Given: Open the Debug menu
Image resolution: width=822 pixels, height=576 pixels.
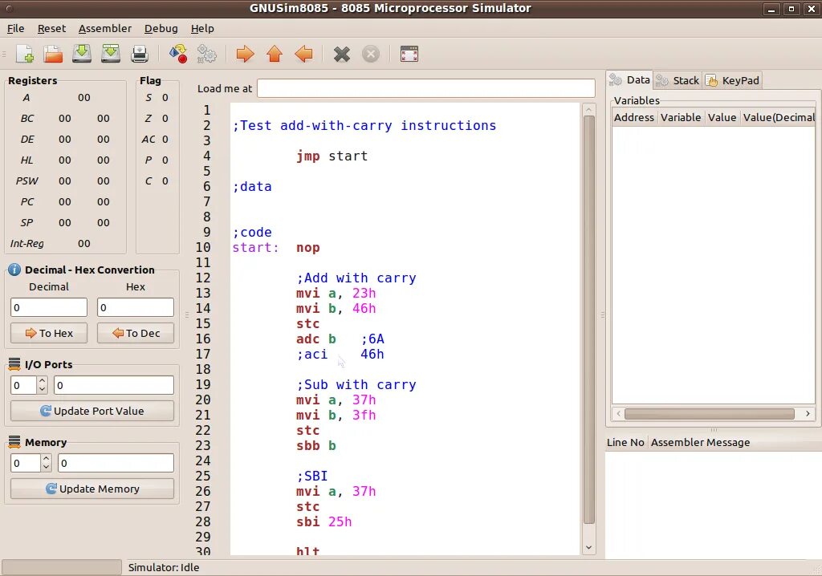Looking at the screenshot, I should 161,28.
